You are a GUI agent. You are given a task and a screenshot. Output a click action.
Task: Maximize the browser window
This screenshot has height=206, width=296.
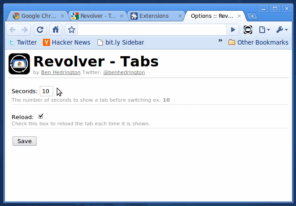tap(275, 8)
